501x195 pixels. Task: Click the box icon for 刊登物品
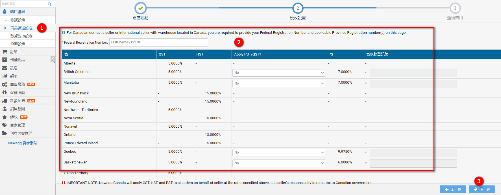pos(5,60)
